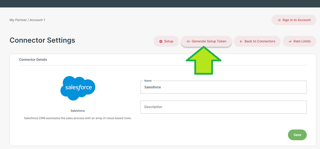Open the Rate Limits page

pos(299,41)
